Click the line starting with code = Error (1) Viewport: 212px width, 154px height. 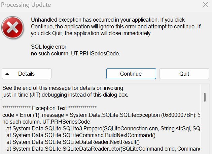point(101,115)
